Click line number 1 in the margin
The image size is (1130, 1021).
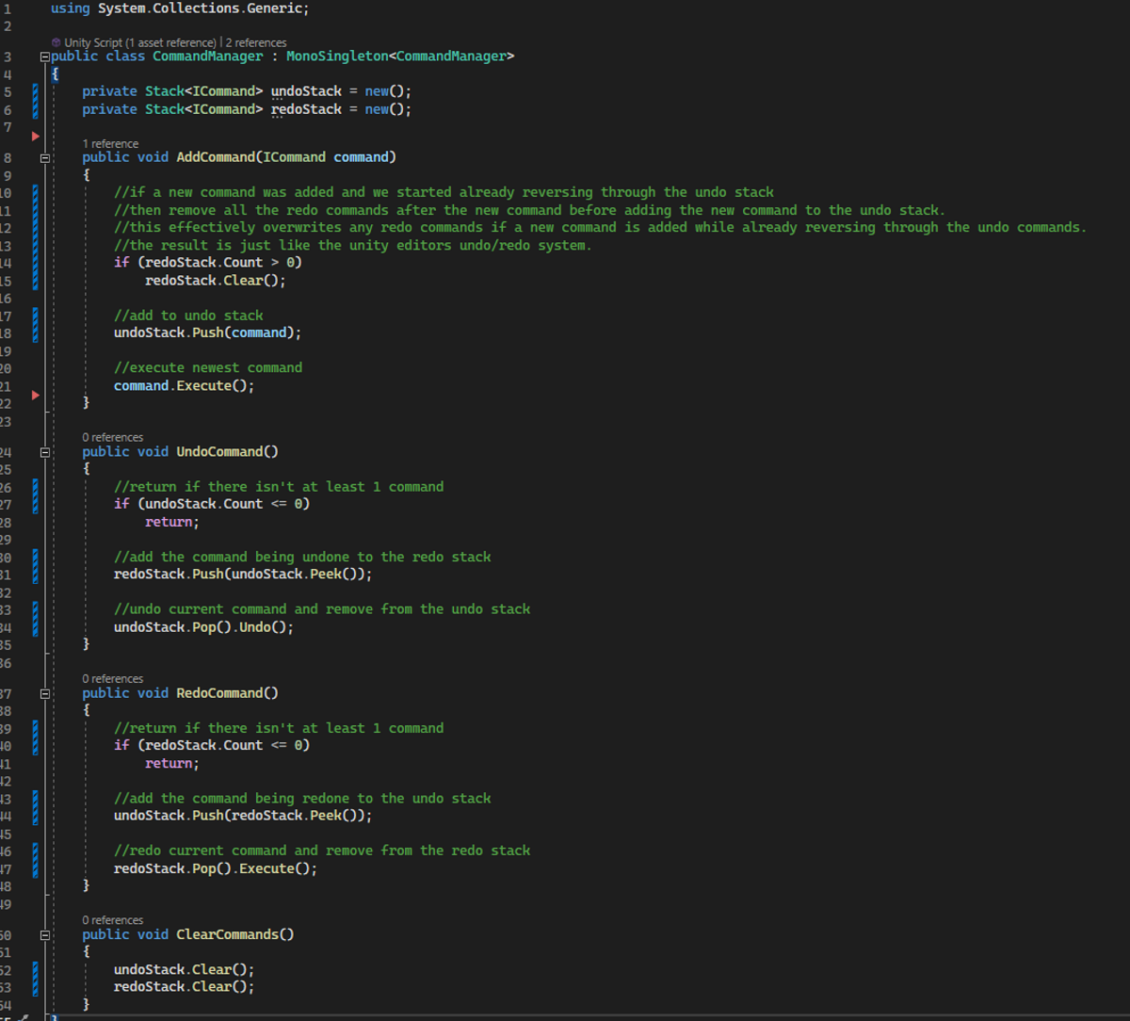(x=7, y=8)
